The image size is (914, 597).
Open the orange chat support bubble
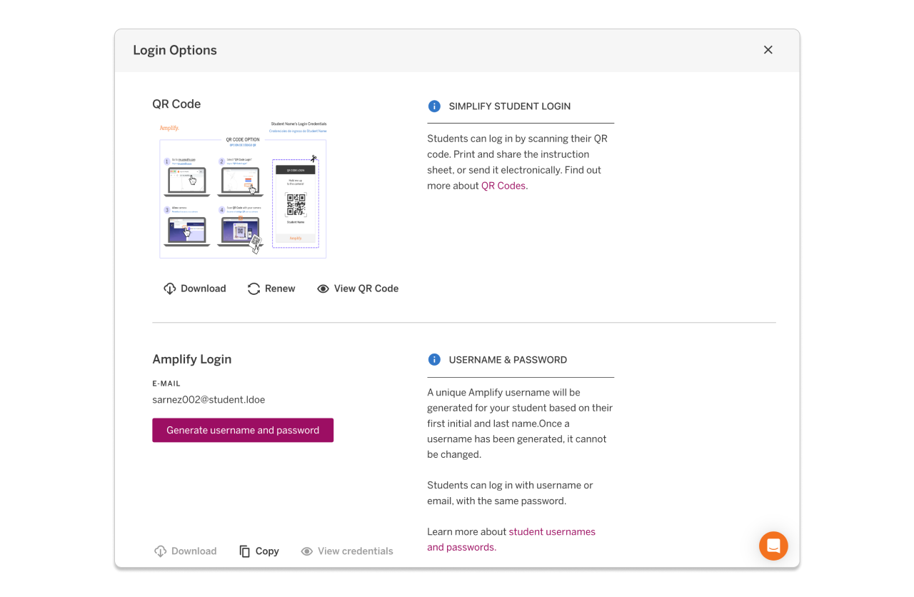click(x=773, y=546)
